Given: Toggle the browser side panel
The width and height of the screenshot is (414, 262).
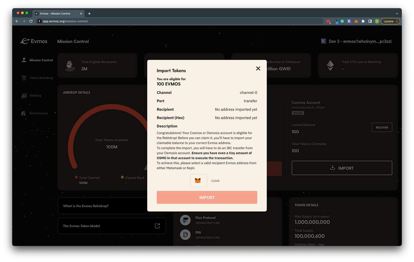Looking at the screenshot, I should (x=370, y=21).
